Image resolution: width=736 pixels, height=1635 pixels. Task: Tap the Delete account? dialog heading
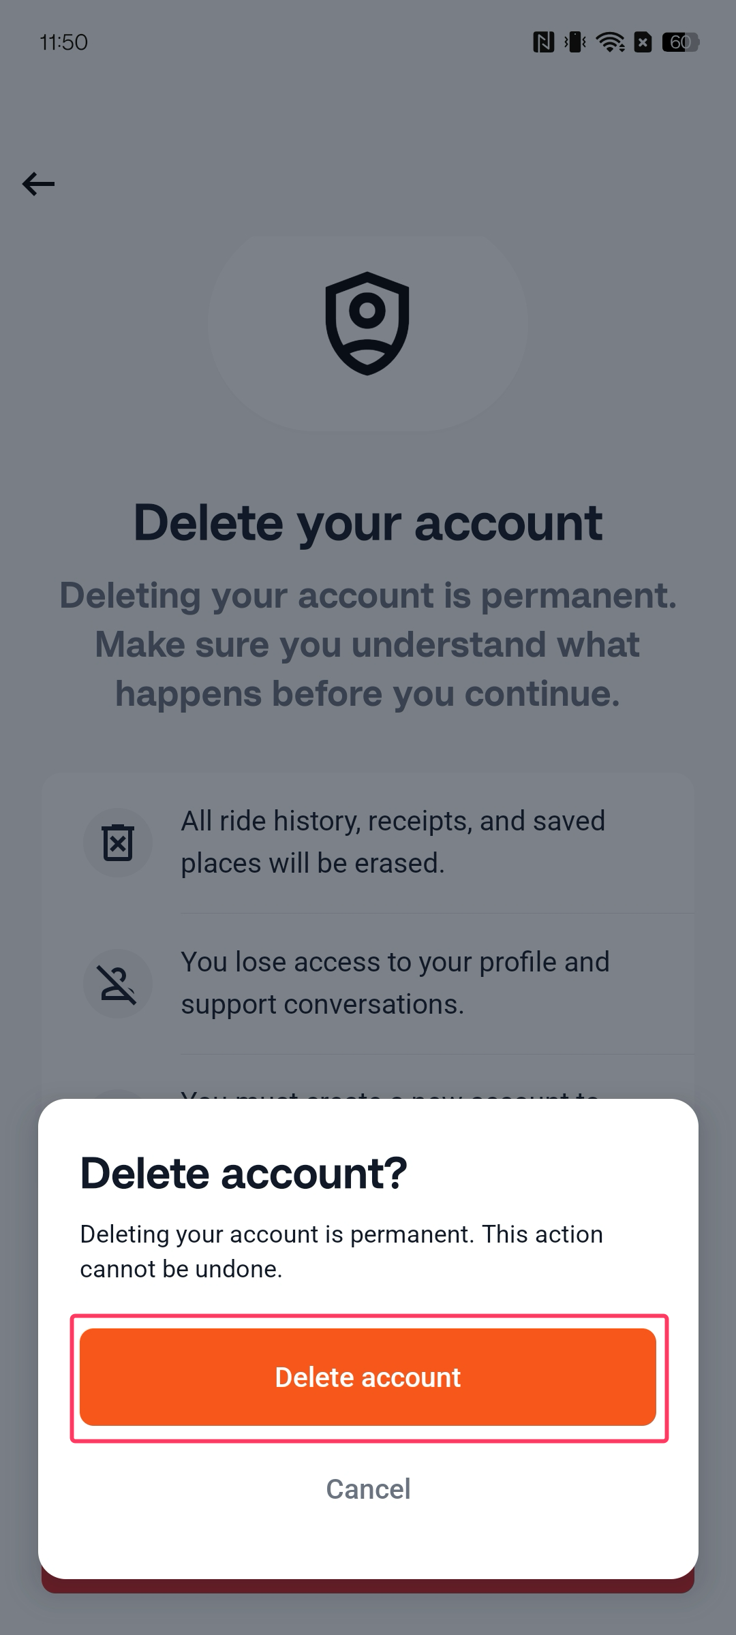pos(243,1172)
